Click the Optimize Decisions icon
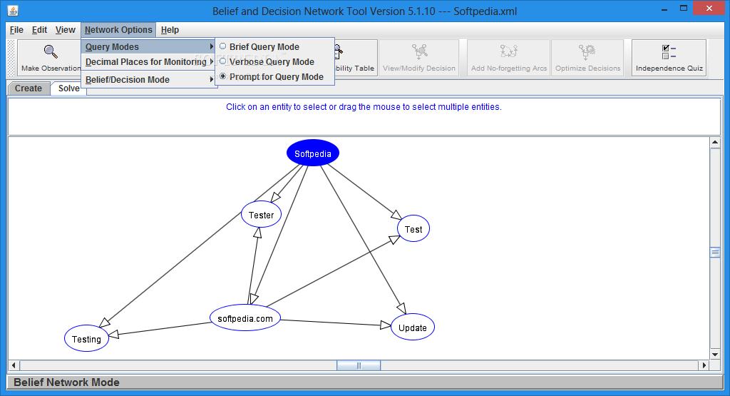The image size is (730, 396). coord(587,51)
